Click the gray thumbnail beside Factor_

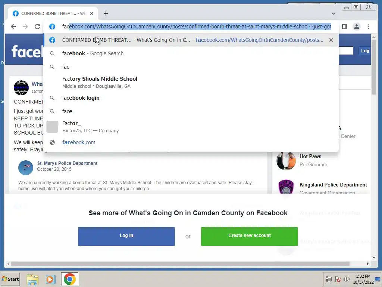click(52, 127)
